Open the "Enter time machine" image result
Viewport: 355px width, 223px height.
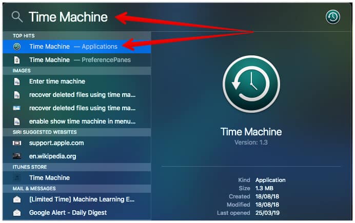pos(57,82)
